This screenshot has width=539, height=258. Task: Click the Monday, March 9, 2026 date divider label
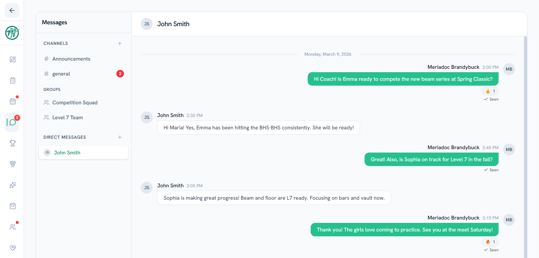328,54
